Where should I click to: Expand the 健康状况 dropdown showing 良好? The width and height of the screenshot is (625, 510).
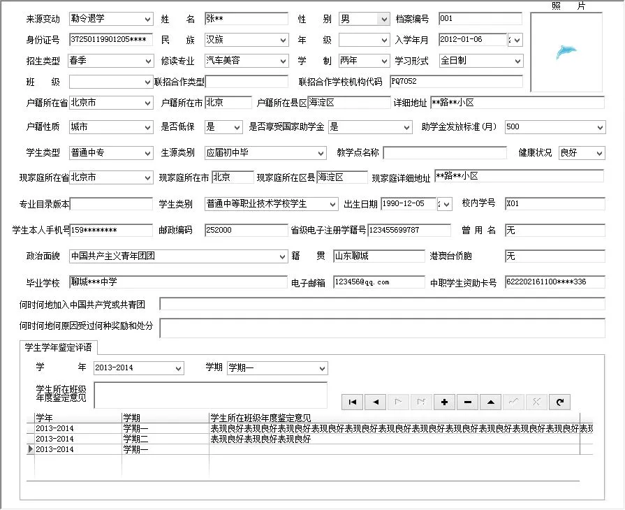click(597, 152)
